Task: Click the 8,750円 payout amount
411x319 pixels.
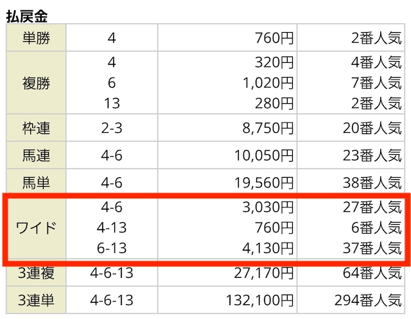Action: tap(268, 128)
